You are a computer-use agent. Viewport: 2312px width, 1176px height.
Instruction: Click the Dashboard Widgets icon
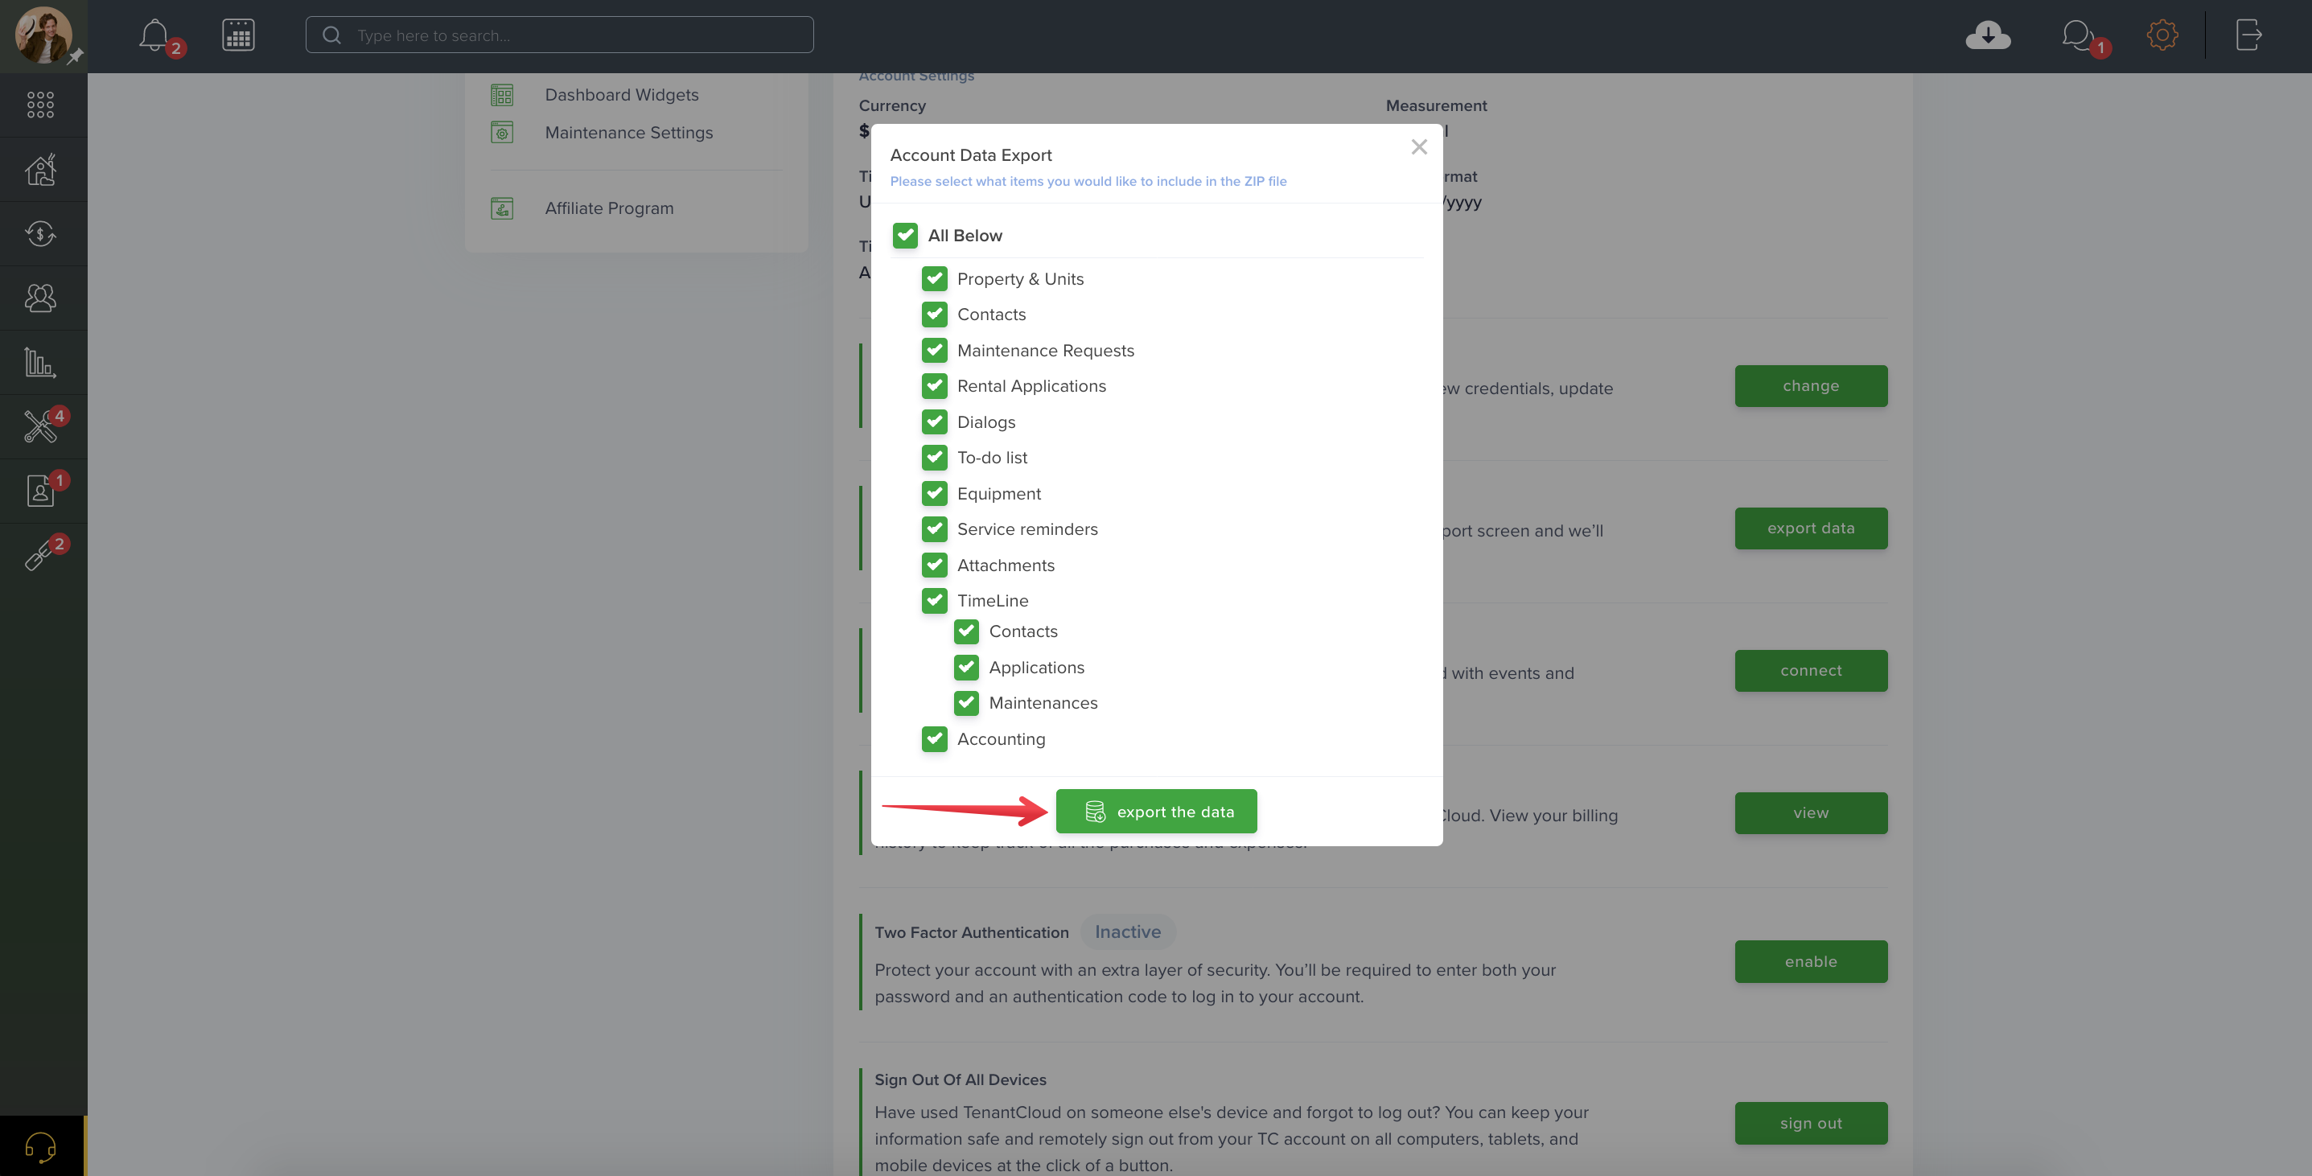click(502, 95)
